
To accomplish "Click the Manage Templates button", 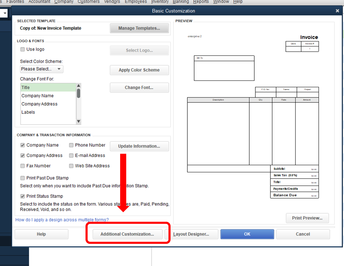I will (x=139, y=28).
